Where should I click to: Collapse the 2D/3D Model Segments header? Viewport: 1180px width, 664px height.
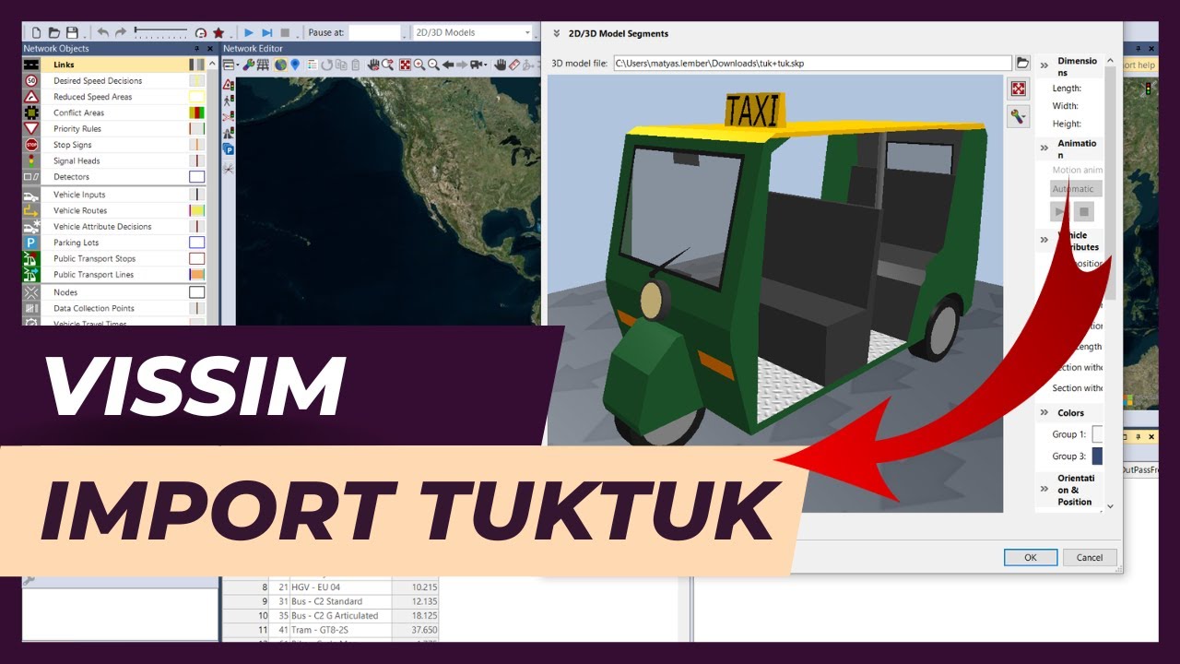(556, 33)
